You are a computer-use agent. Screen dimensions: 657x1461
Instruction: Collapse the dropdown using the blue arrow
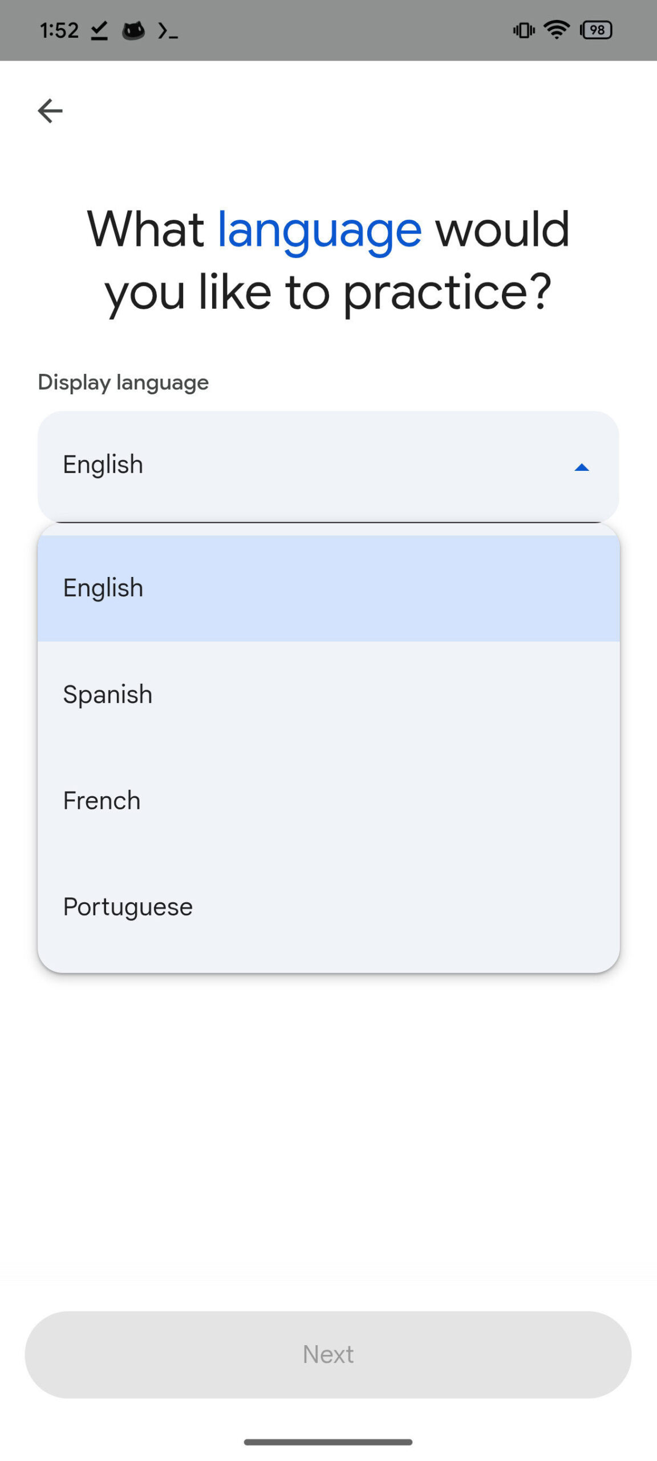pos(581,467)
